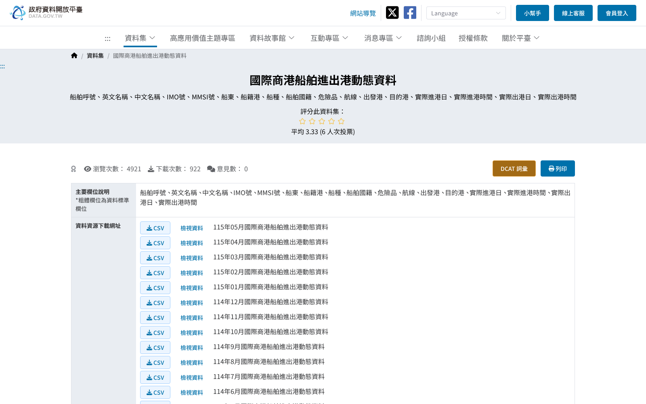Image resolution: width=646 pixels, height=404 pixels.
Task: Download CSV for 115年03月 data
Action: [x=155, y=258]
